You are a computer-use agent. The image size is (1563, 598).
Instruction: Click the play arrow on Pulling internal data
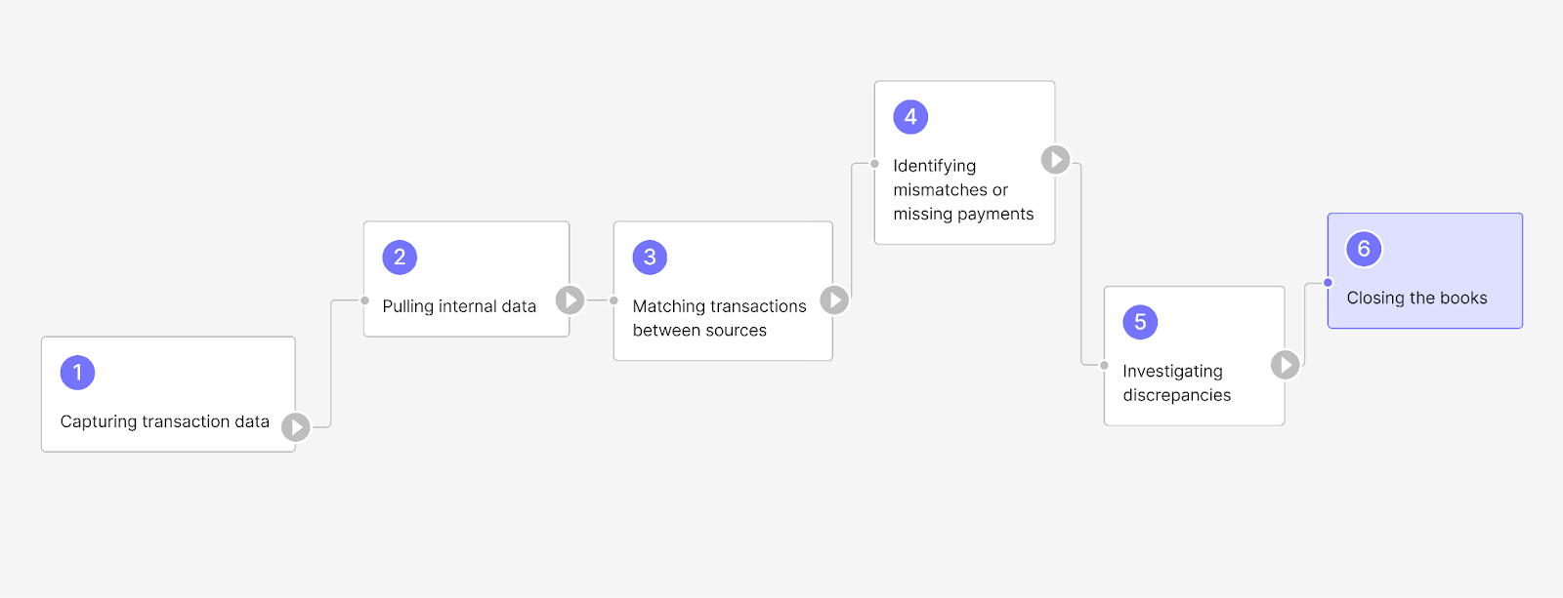click(x=570, y=299)
